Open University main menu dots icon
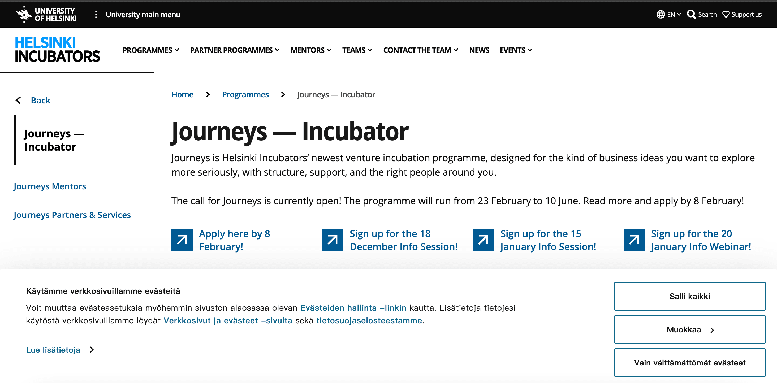 (96, 14)
